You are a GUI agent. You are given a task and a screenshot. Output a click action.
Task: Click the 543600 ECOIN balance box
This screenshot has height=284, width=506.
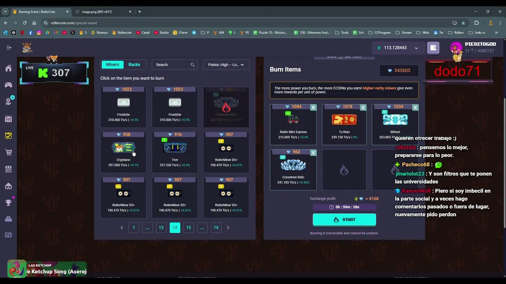coord(399,71)
